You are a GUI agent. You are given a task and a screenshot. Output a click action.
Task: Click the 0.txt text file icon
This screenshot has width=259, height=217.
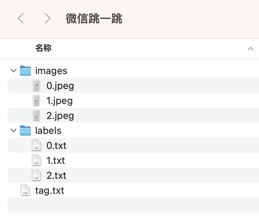[36, 146]
